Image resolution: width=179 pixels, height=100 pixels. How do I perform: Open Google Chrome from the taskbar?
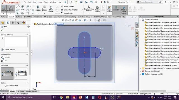[61, 97]
